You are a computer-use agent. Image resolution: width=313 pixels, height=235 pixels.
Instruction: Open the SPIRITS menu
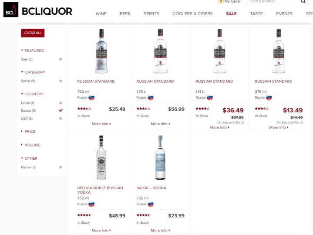(x=151, y=14)
